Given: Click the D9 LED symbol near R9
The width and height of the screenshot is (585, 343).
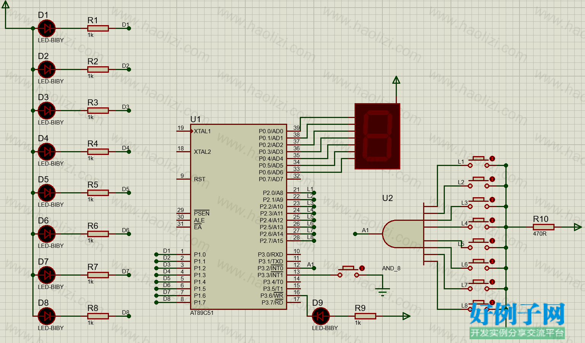Looking at the screenshot, I should (321, 316).
